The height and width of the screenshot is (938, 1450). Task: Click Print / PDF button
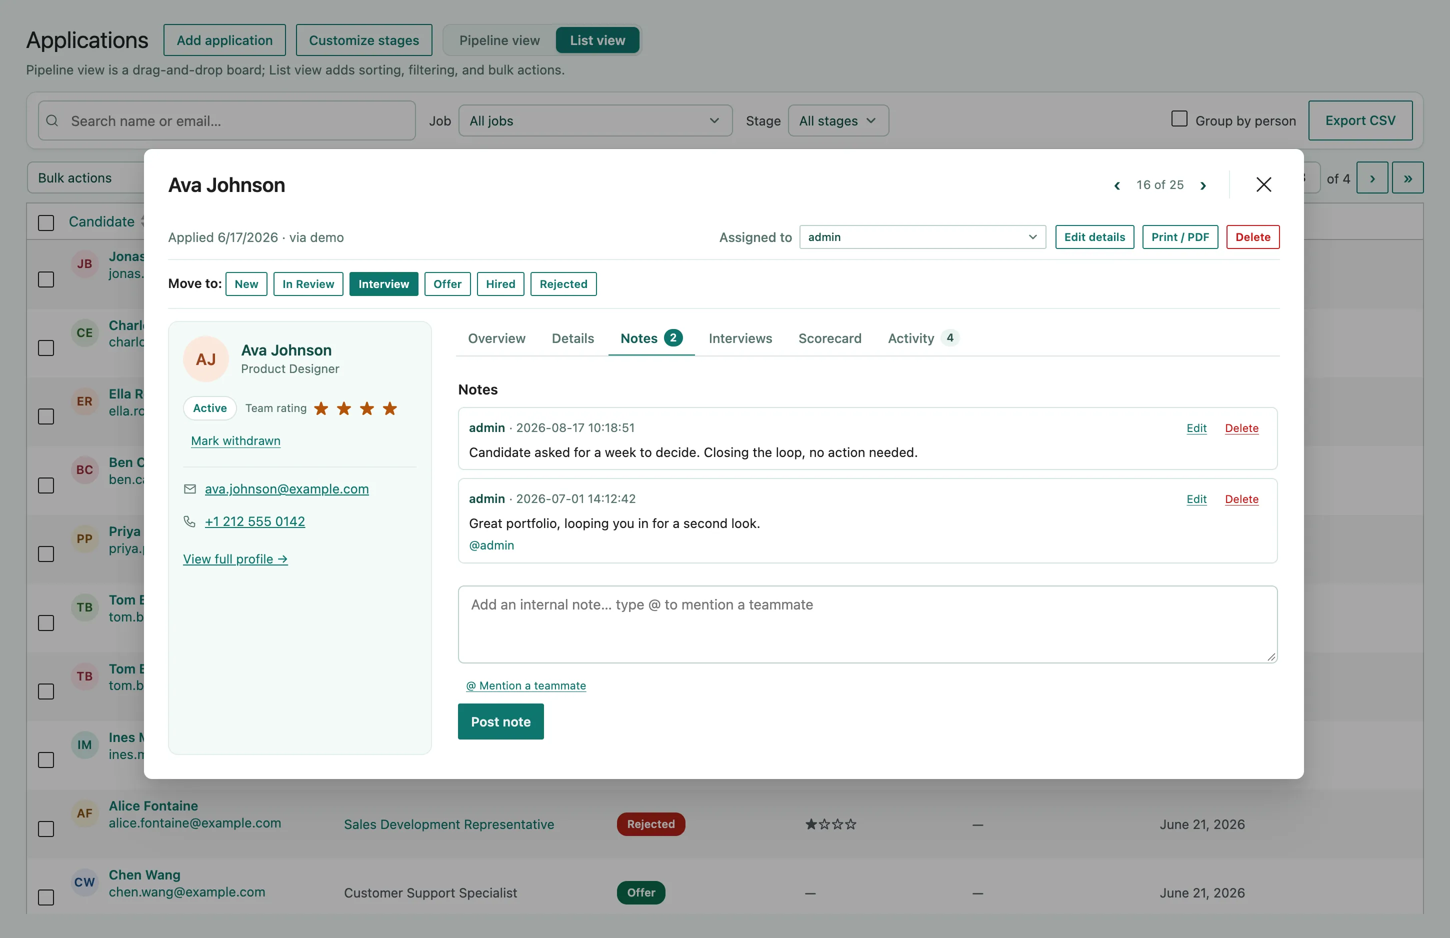point(1179,237)
